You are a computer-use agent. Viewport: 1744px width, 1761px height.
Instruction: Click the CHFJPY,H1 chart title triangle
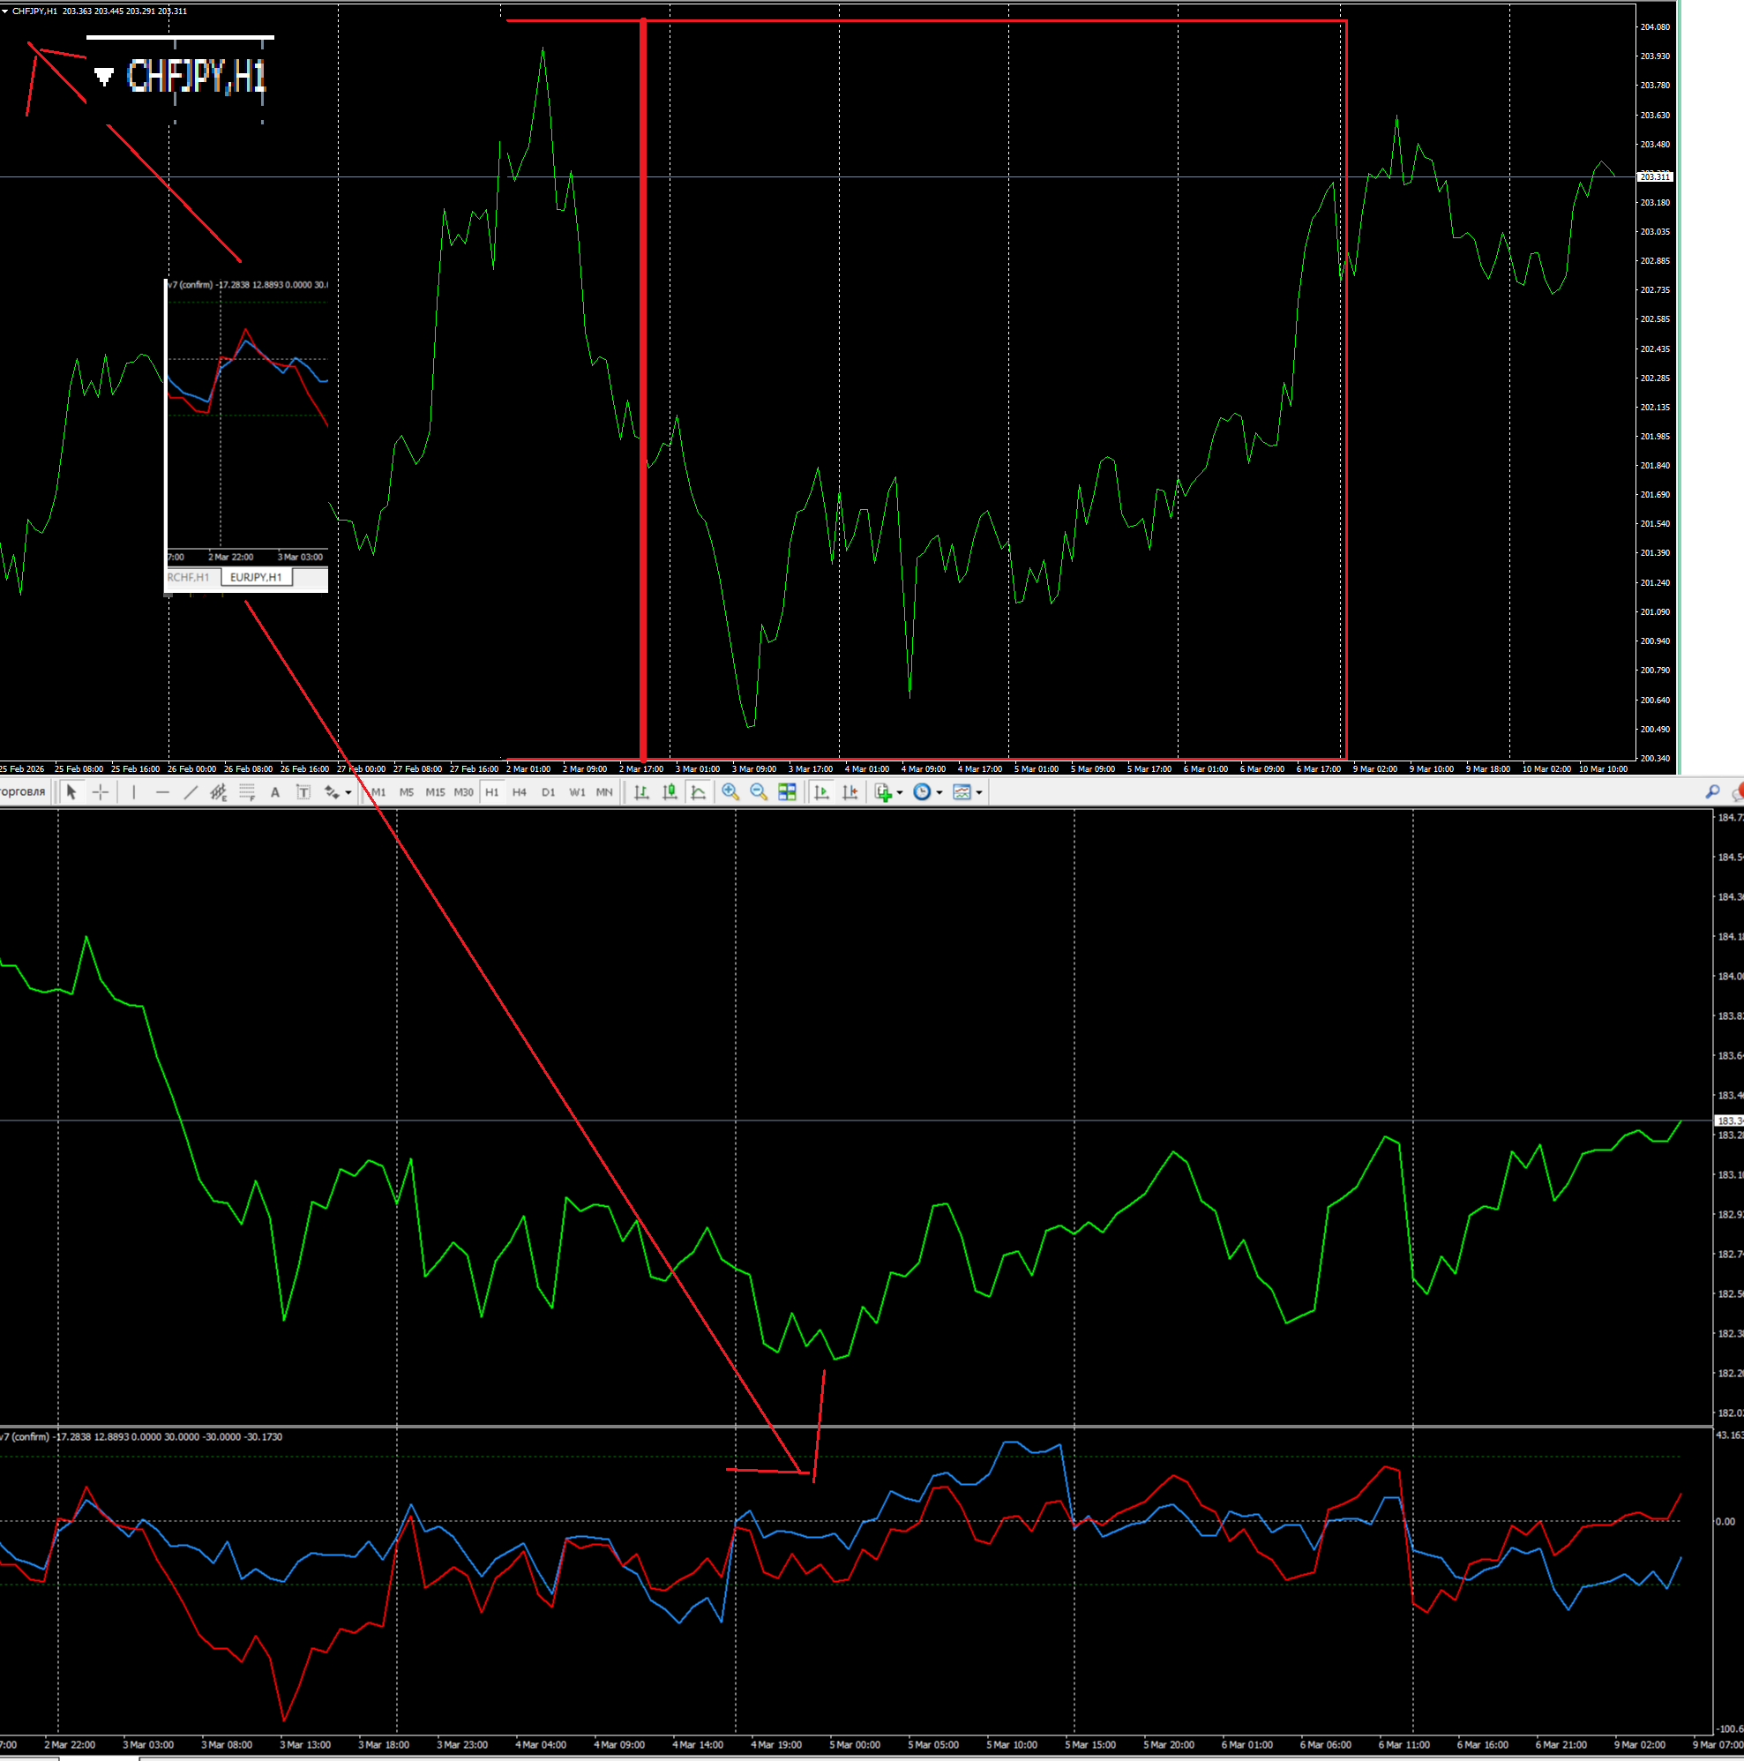click(4, 11)
